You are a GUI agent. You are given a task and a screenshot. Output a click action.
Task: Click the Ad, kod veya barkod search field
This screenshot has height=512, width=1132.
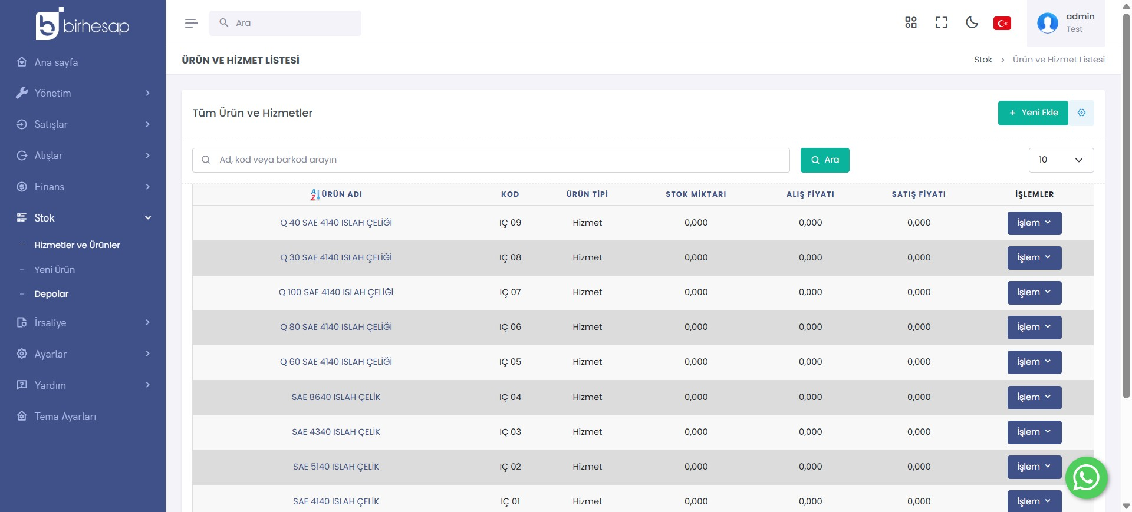pyautogui.click(x=491, y=160)
